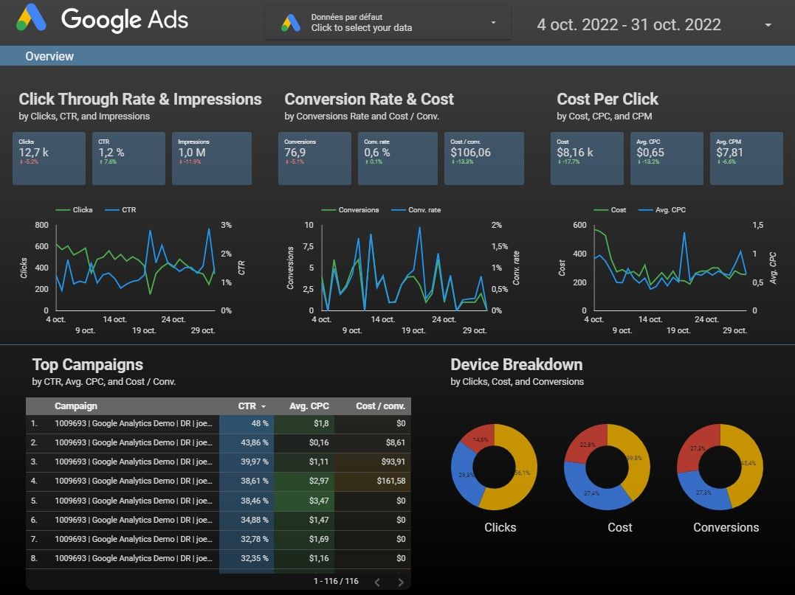795x595 pixels.
Task: Toggle the Avg. CPC legend item
Action: [662, 209]
